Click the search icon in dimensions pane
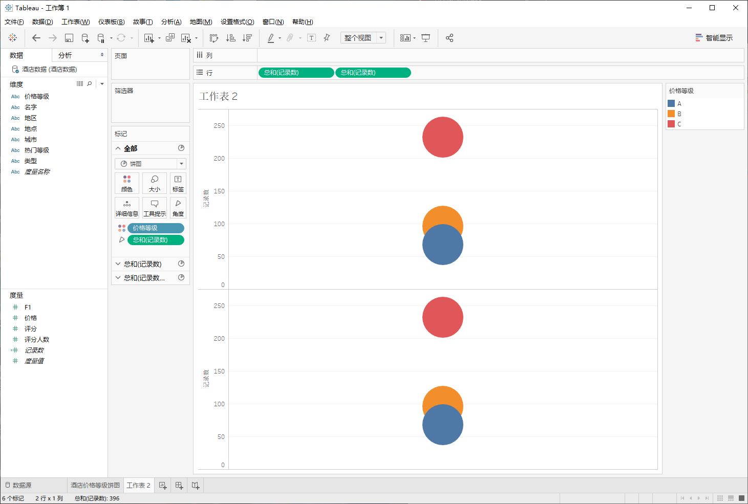Screen dimensions: 748x504 [90, 84]
